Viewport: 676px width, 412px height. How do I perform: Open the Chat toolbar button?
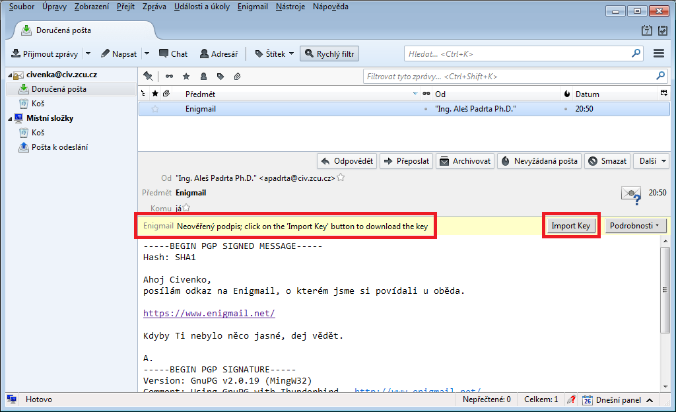pyautogui.click(x=174, y=54)
